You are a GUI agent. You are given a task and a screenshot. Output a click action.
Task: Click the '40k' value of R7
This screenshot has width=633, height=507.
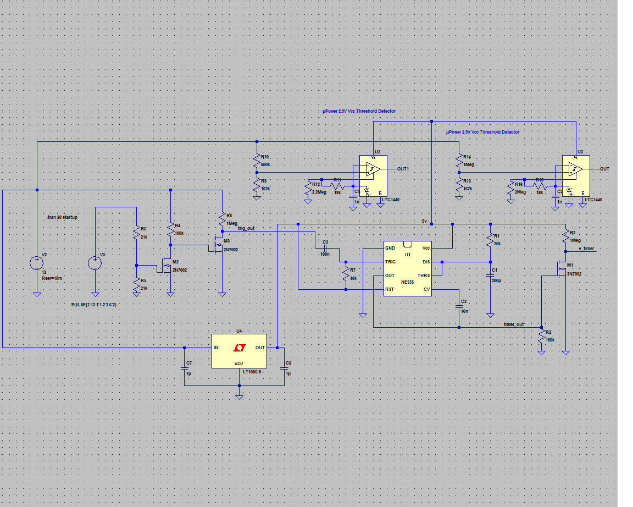tap(353, 278)
